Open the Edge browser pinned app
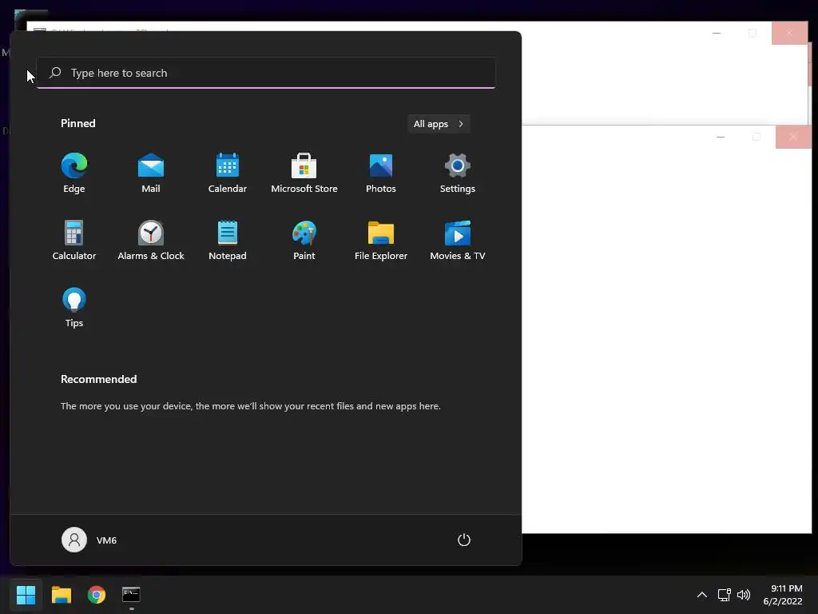The height and width of the screenshot is (614, 818). tap(74, 173)
